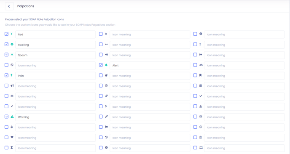Disable the Alert icon checkbox
290x154 pixels.
click(x=101, y=65)
